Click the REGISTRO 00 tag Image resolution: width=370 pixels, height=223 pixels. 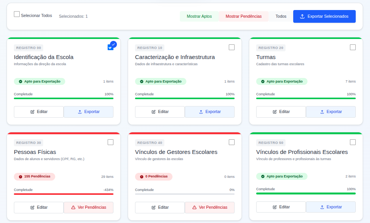[29, 48]
